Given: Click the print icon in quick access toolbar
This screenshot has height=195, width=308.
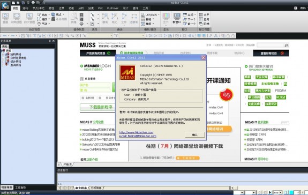Looking at the screenshot, I should [x=33, y=3].
